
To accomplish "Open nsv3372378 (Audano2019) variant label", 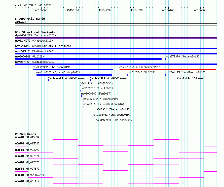I will 182,56.
